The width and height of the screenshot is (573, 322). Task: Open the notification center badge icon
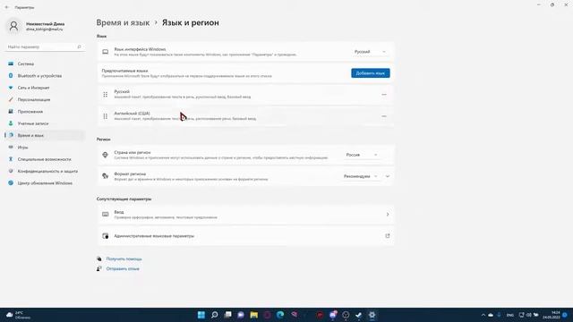(x=565, y=315)
